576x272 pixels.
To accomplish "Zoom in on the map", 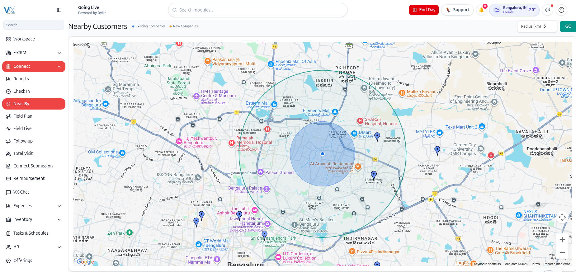I will click(x=562, y=240).
